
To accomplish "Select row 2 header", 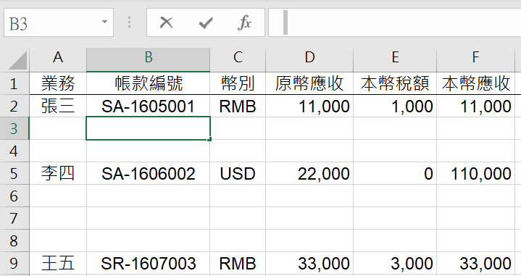I will [14, 106].
